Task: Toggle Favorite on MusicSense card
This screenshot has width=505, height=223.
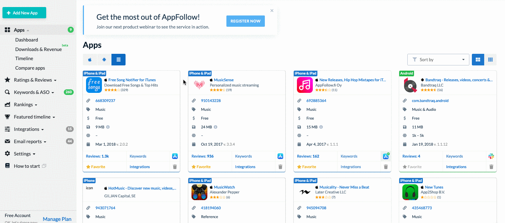Action: (x=201, y=167)
